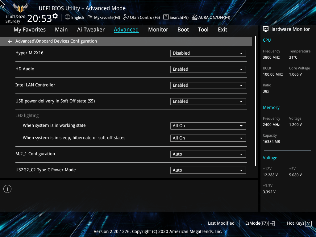Click Advanced\Onboard Devices Configuration breadcrumb
Viewport: 316px width, 237px height.
click(x=56, y=41)
